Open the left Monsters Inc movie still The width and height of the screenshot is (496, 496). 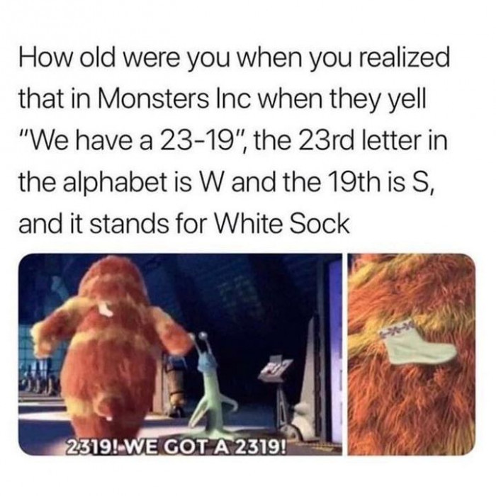point(180,354)
